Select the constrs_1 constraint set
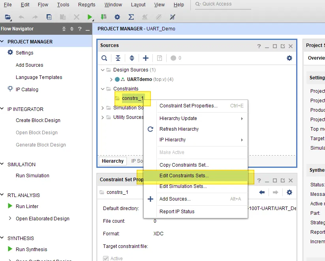Image resolution: width=325 pixels, height=261 pixels. pyautogui.click(x=133, y=98)
